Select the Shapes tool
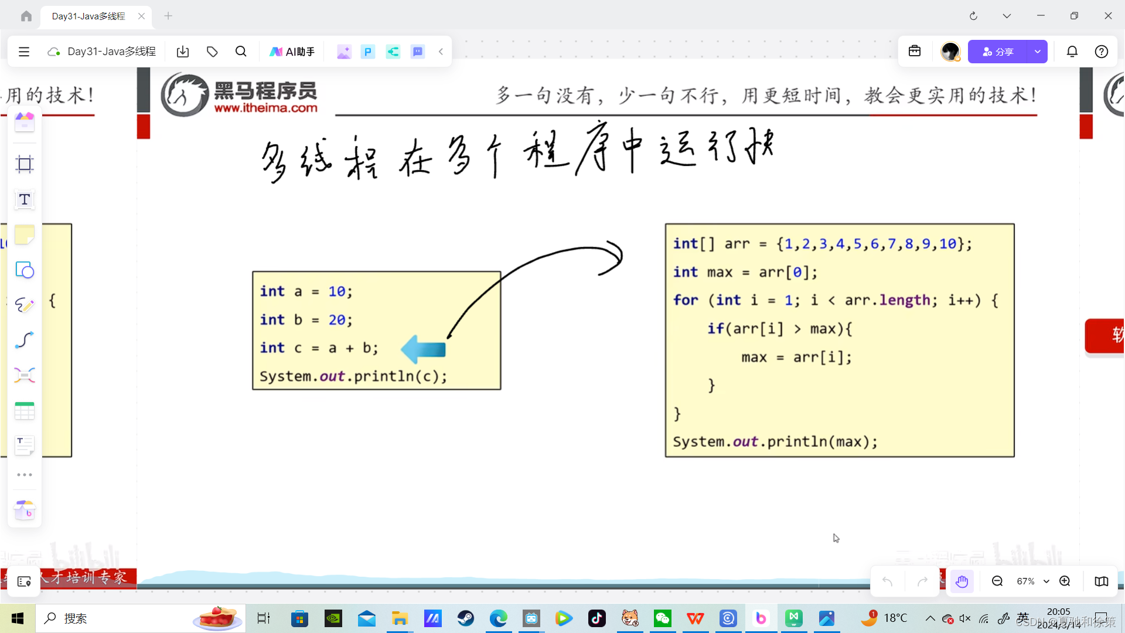The image size is (1125, 633). point(24,270)
